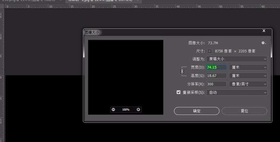
Task: Expand the 尺寸 unit dropdown arrow
Action: point(210,51)
